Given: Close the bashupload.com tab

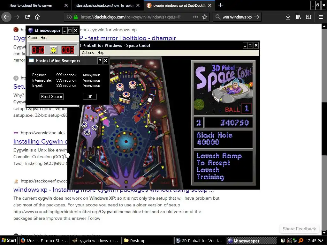Looking at the screenshot, I should tap(138, 5).
